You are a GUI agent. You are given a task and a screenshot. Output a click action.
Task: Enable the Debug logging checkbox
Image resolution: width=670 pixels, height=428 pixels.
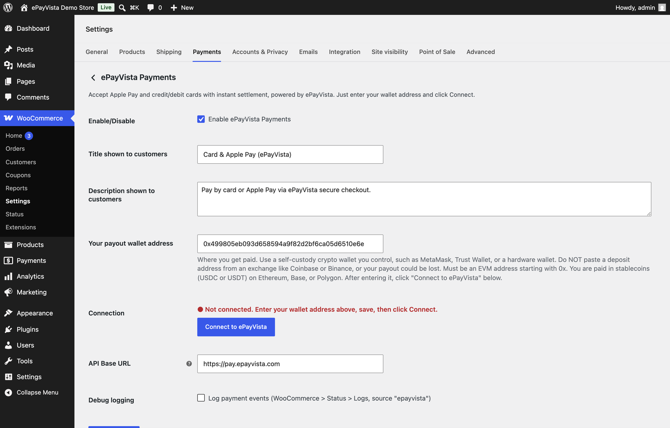pyautogui.click(x=201, y=398)
